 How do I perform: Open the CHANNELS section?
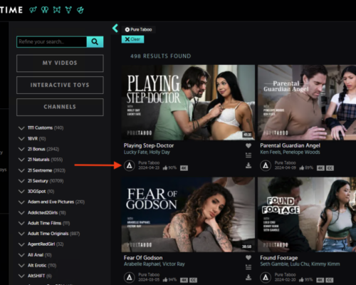[x=60, y=107]
